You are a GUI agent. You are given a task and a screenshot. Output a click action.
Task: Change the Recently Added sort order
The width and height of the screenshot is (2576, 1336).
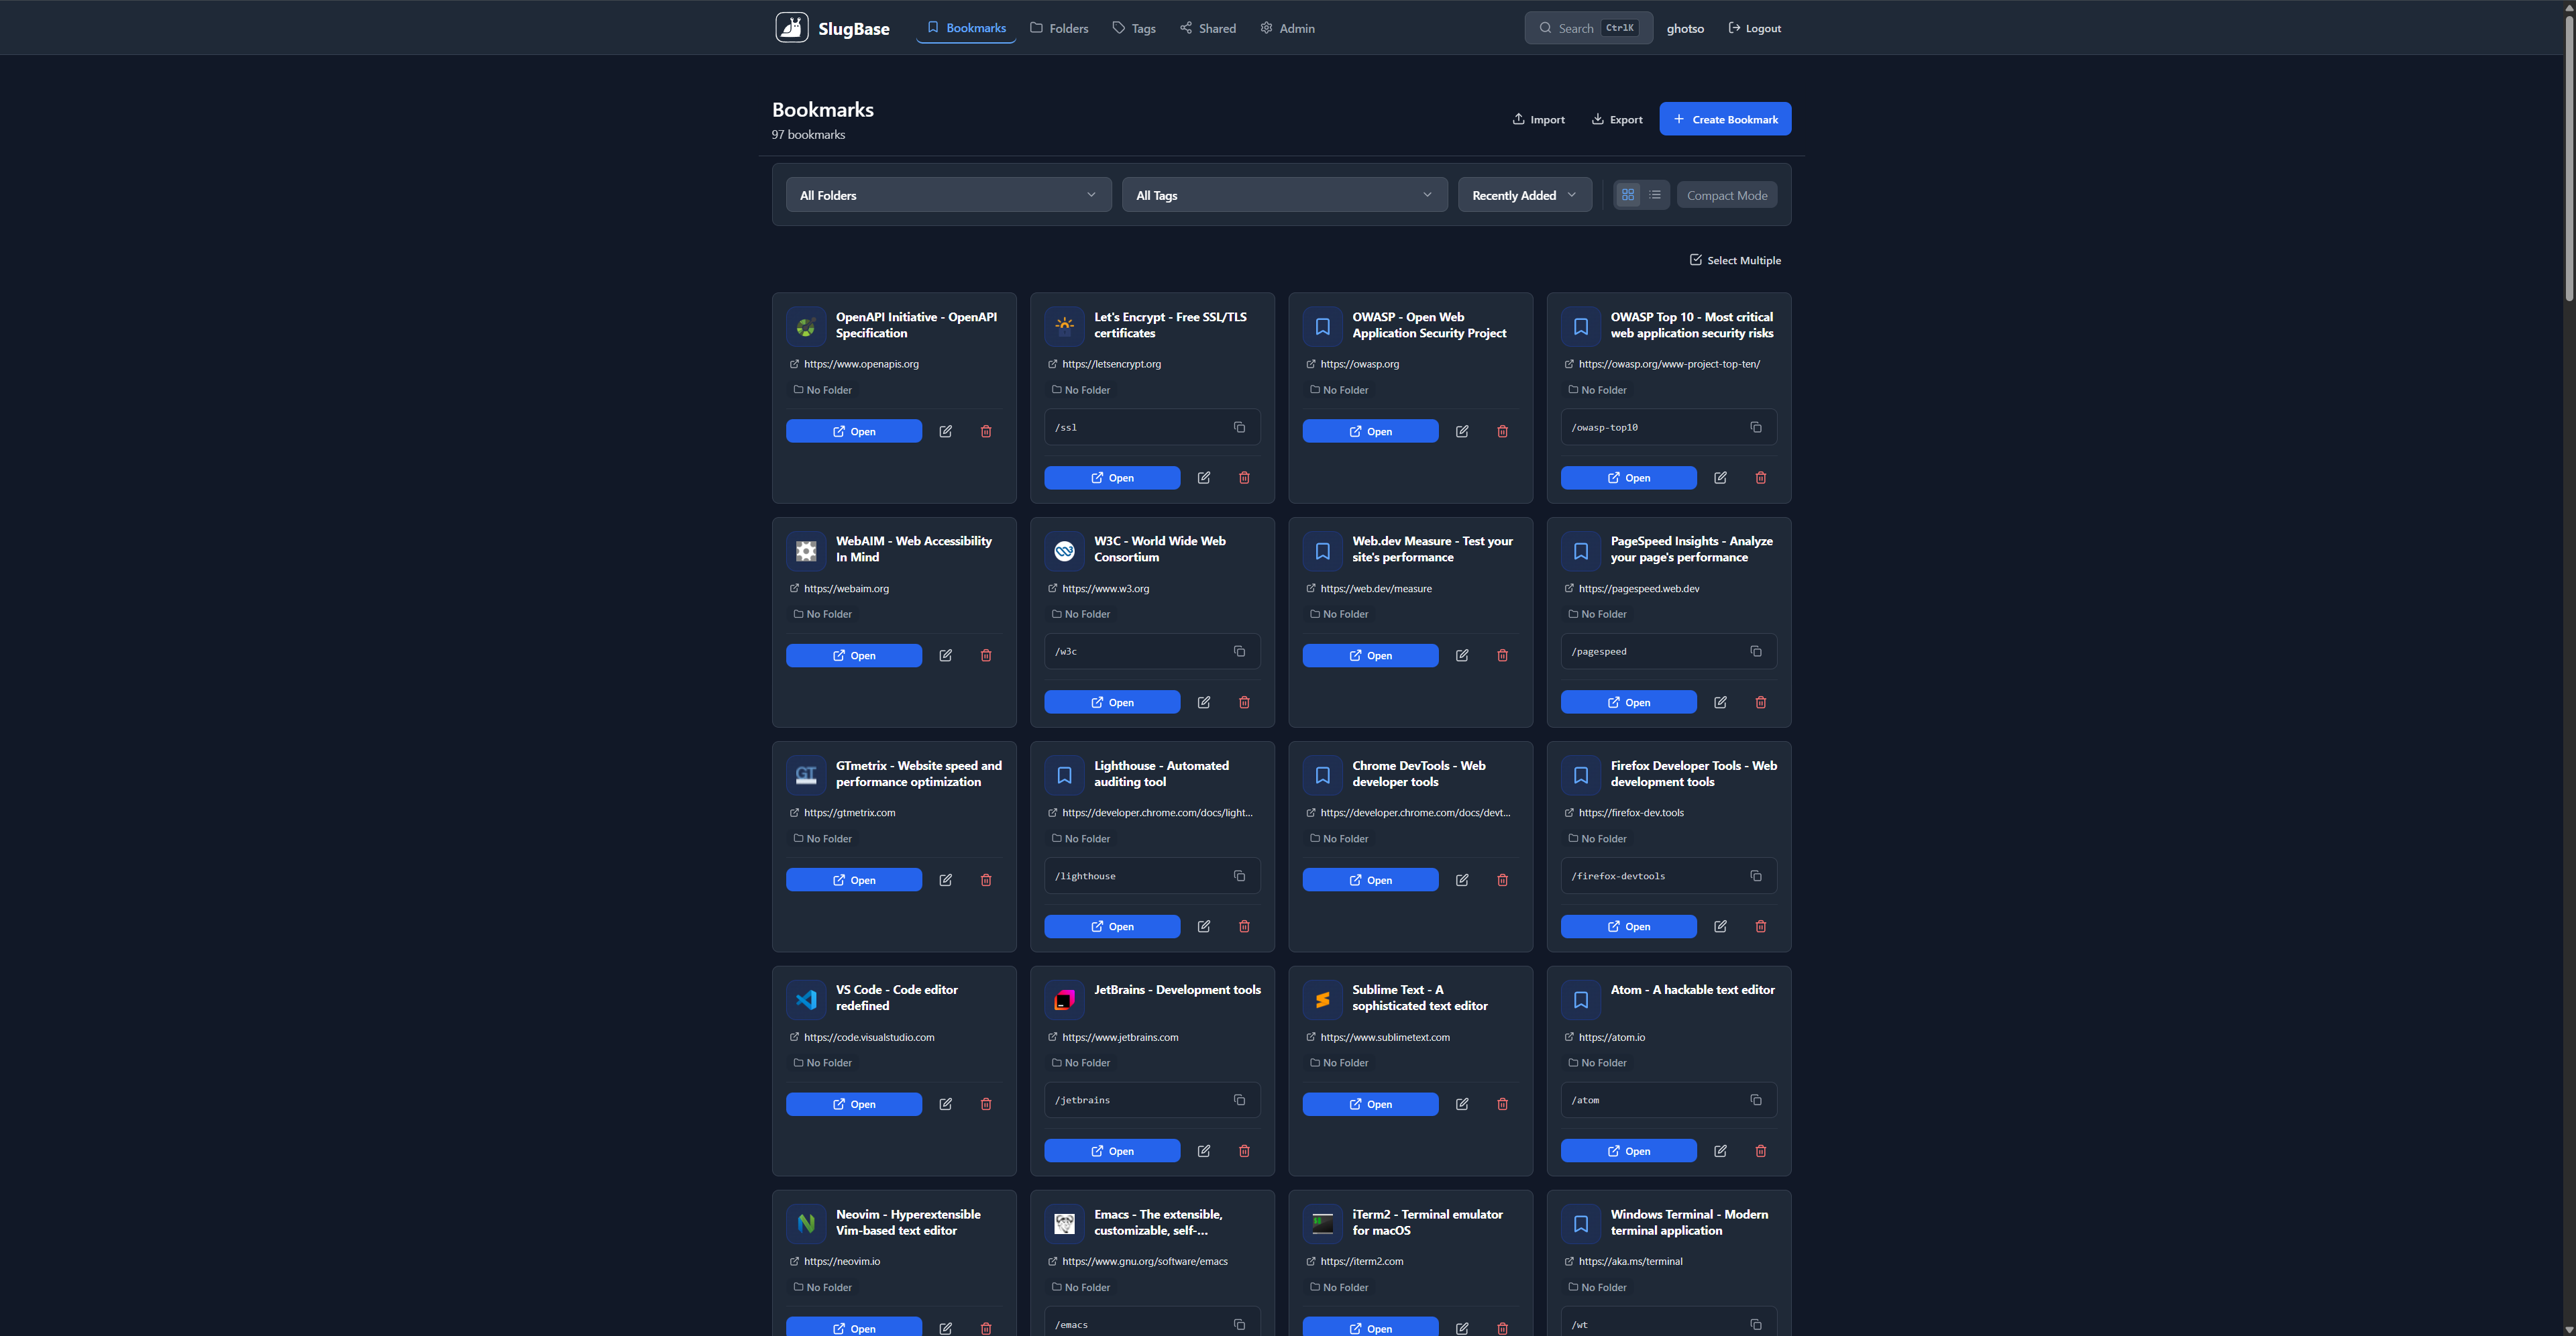[1524, 195]
